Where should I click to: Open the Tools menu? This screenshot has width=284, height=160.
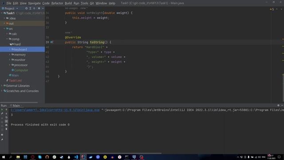[84, 3]
